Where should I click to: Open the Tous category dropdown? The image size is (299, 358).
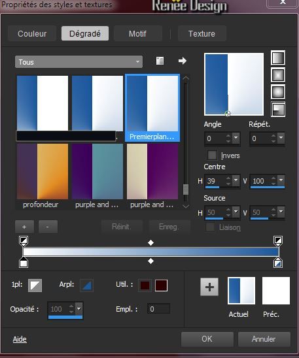pos(79,61)
